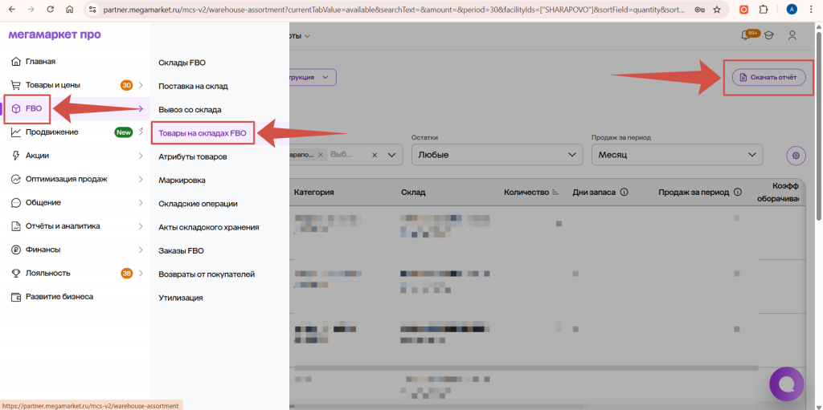The width and height of the screenshot is (823, 410).
Task: Select Складские операции in the submenu
Action: pos(198,204)
